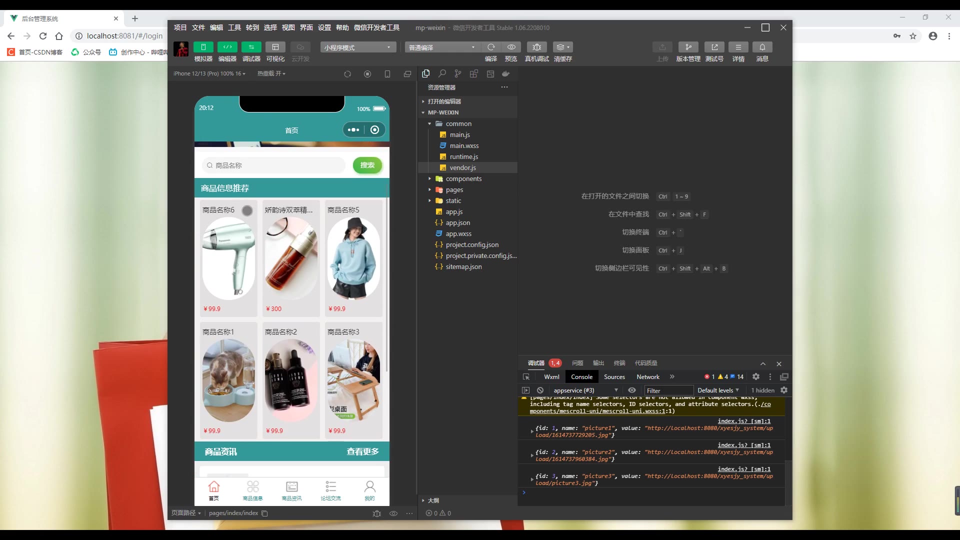
Task: Switch to the Wxml tab
Action: [x=551, y=377]
